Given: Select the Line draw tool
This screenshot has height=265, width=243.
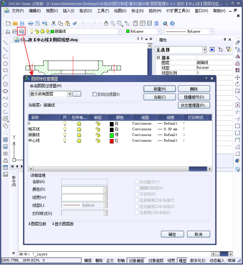Looking at the screenshot, I should click(5, 43).
